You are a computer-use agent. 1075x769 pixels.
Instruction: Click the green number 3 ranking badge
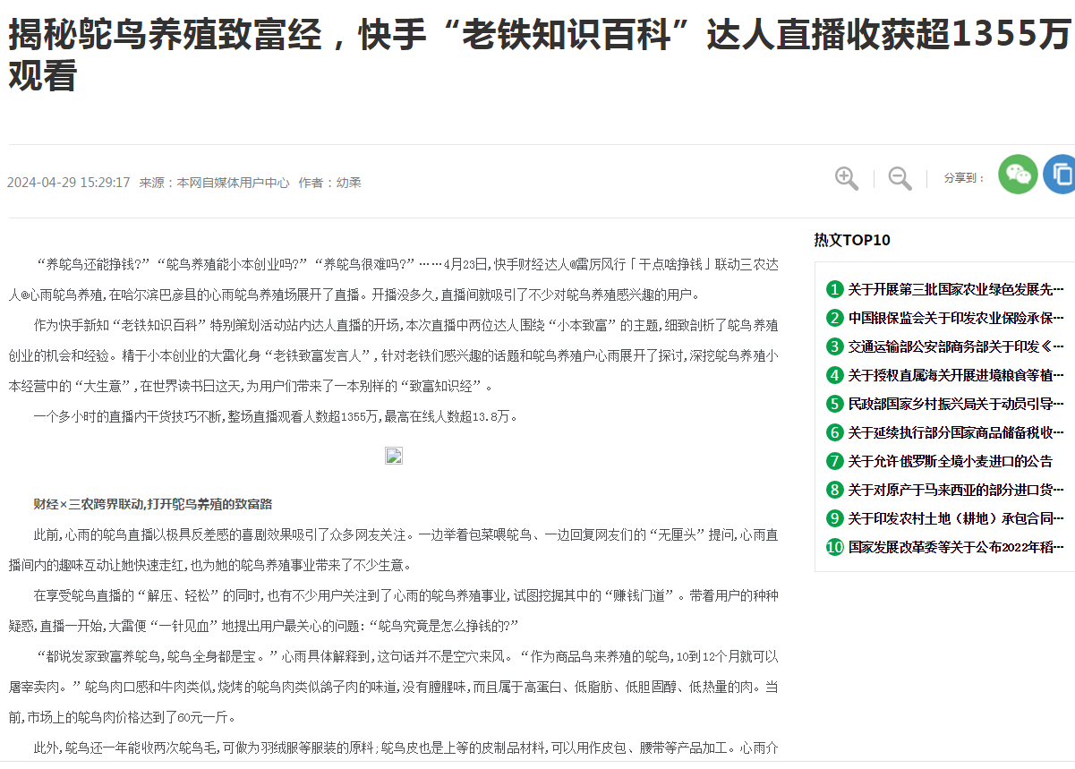(835, 346)
